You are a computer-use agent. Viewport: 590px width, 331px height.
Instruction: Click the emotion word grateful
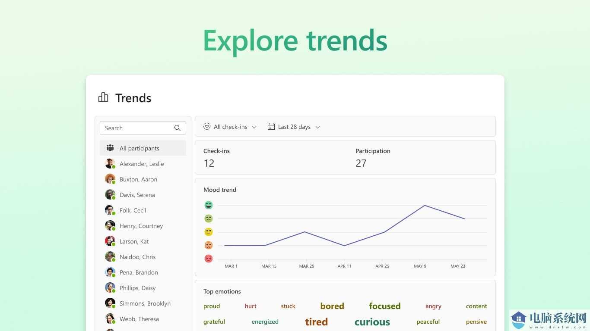pyautogui.click(x=214, y=322)
